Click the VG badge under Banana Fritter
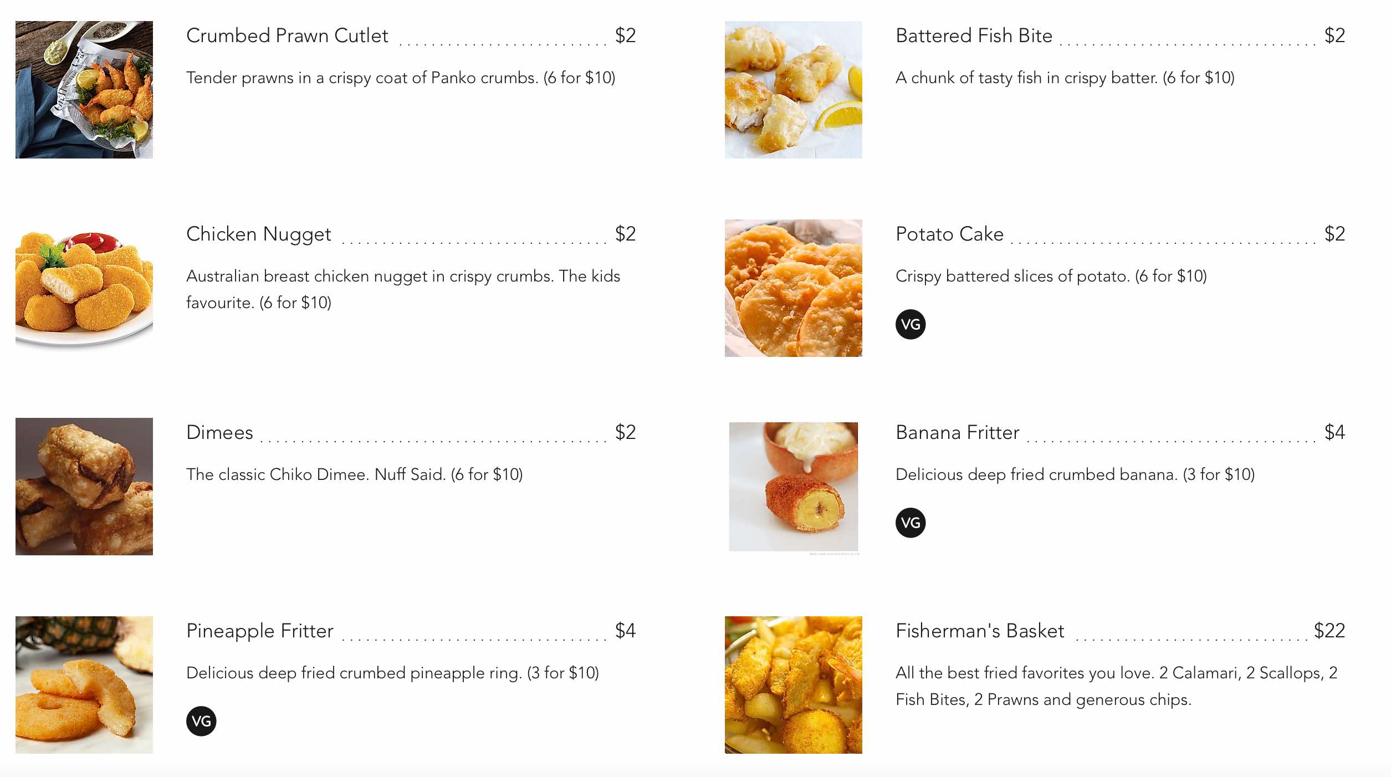Viewport: 1391px width, 777px height. 910,523
